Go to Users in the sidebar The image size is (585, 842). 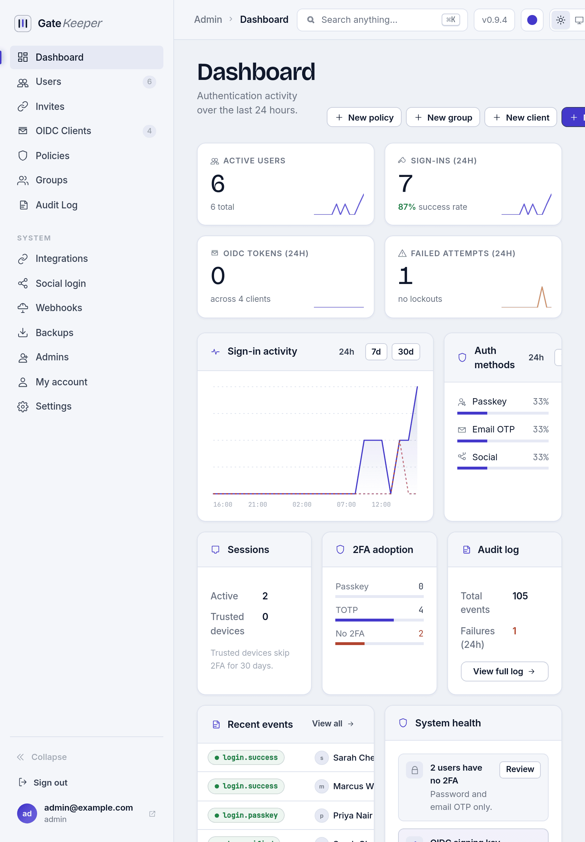(x=87, y=82)
